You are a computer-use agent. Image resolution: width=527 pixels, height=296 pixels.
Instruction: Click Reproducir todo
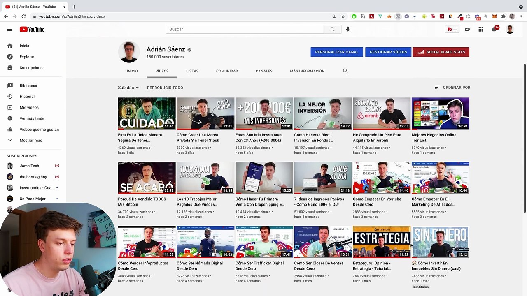coord(165,88)
